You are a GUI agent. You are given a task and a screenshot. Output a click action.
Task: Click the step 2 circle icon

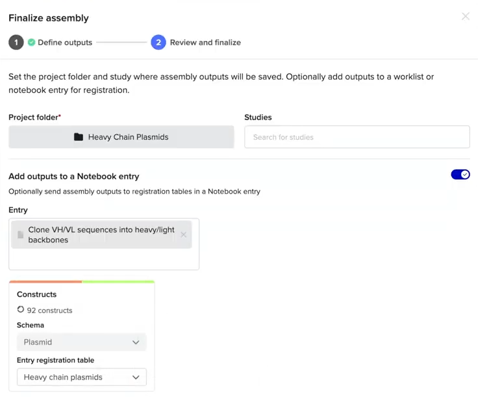tap(158, 42)
